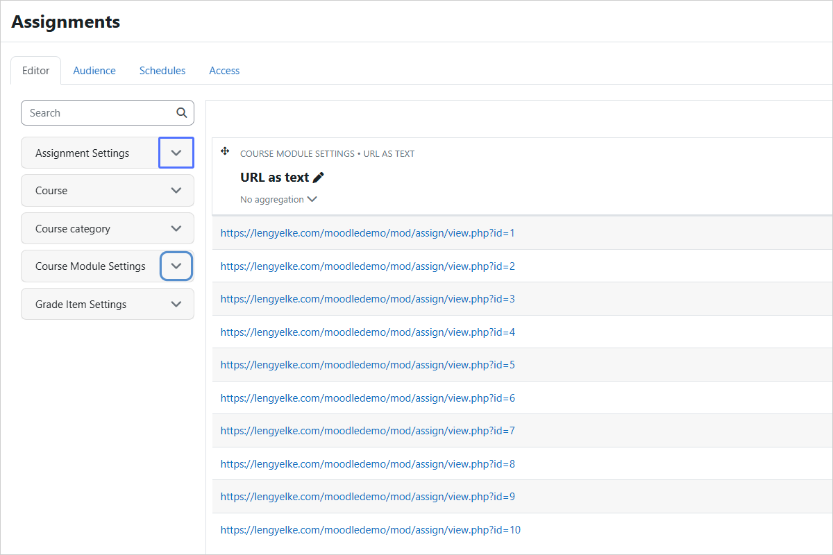Open the assignment link ending id=6

[x=368, y=398]
